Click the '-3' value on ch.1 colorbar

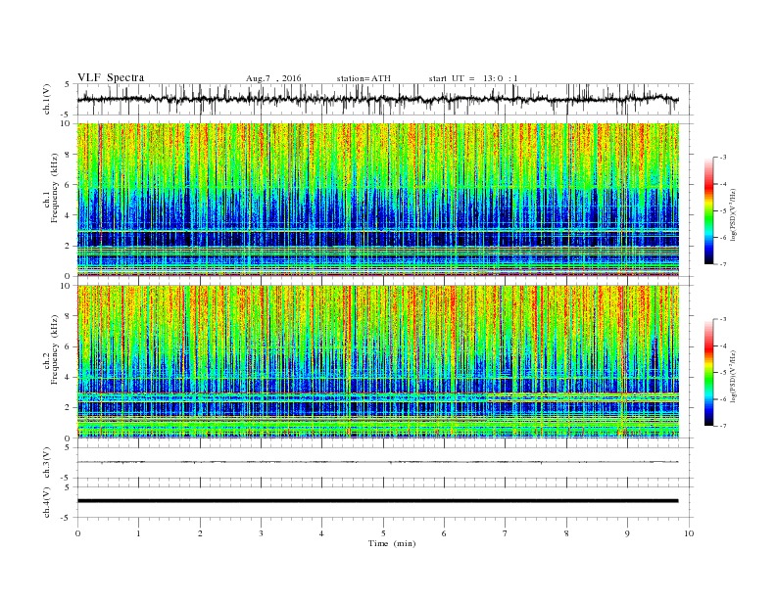[722, 158]
